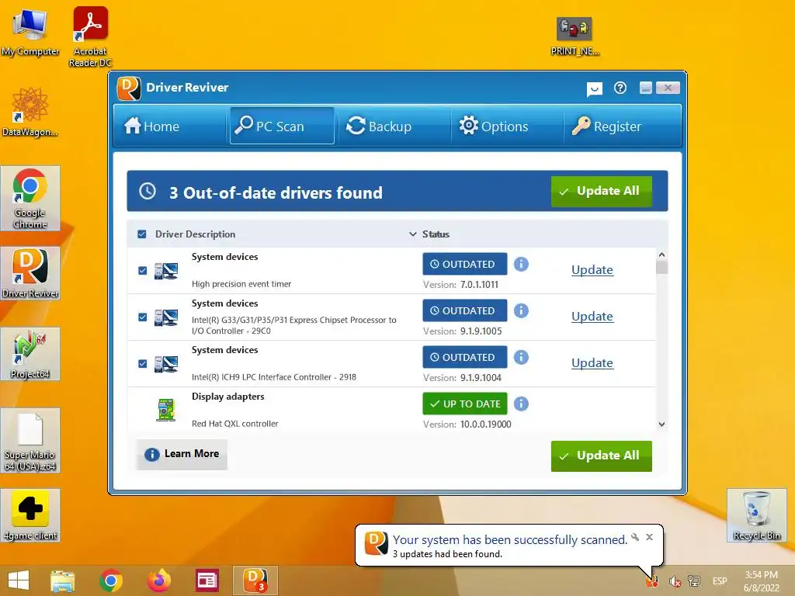Select Super Mario 64 (USA).z64 file

coord(30,441)
